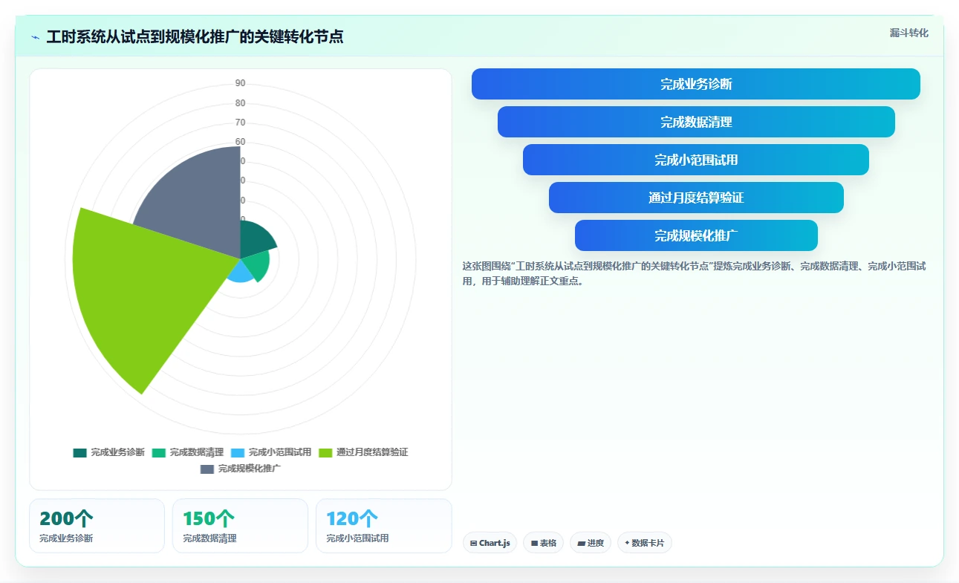Toggle 通过月度结算验证 legend color box

(x=325, y=452)
